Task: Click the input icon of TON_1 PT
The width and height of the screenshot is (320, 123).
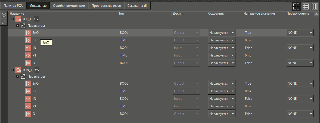Action: pos(28,106)
